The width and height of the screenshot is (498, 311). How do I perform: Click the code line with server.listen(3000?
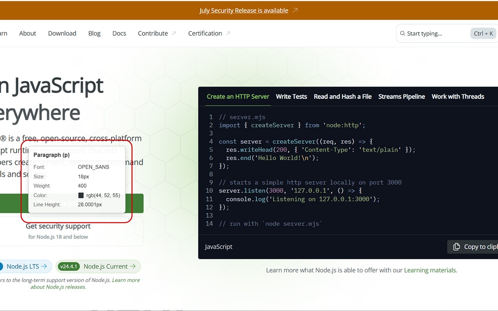click(x=290, y=190)
